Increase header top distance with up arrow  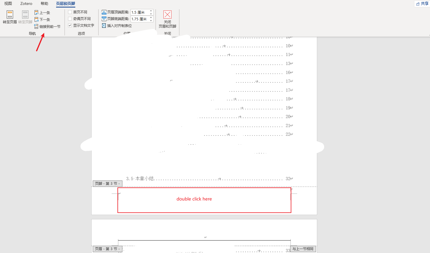click(x=151, y=11)
